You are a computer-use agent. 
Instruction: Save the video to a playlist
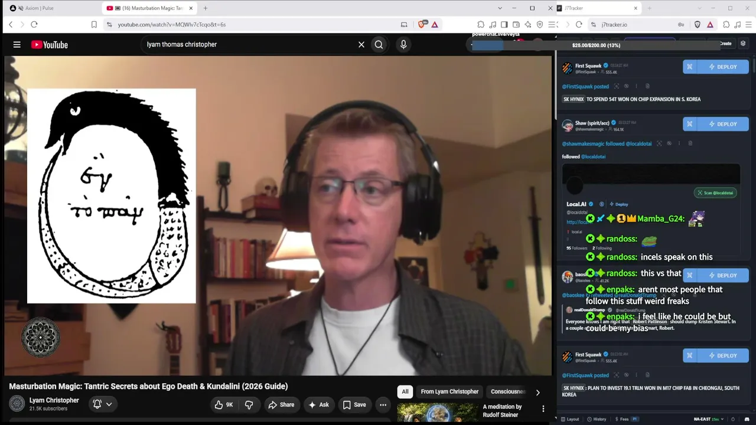354,405
